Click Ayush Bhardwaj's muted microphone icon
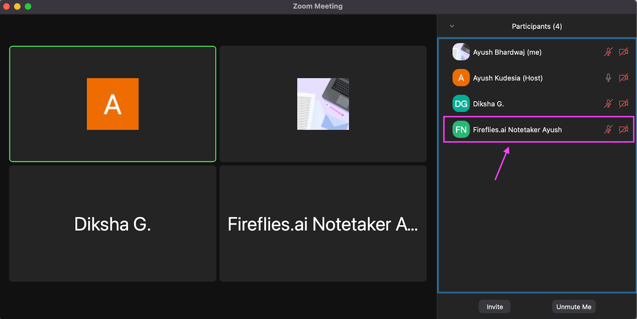637x319 pixels. 608,52
